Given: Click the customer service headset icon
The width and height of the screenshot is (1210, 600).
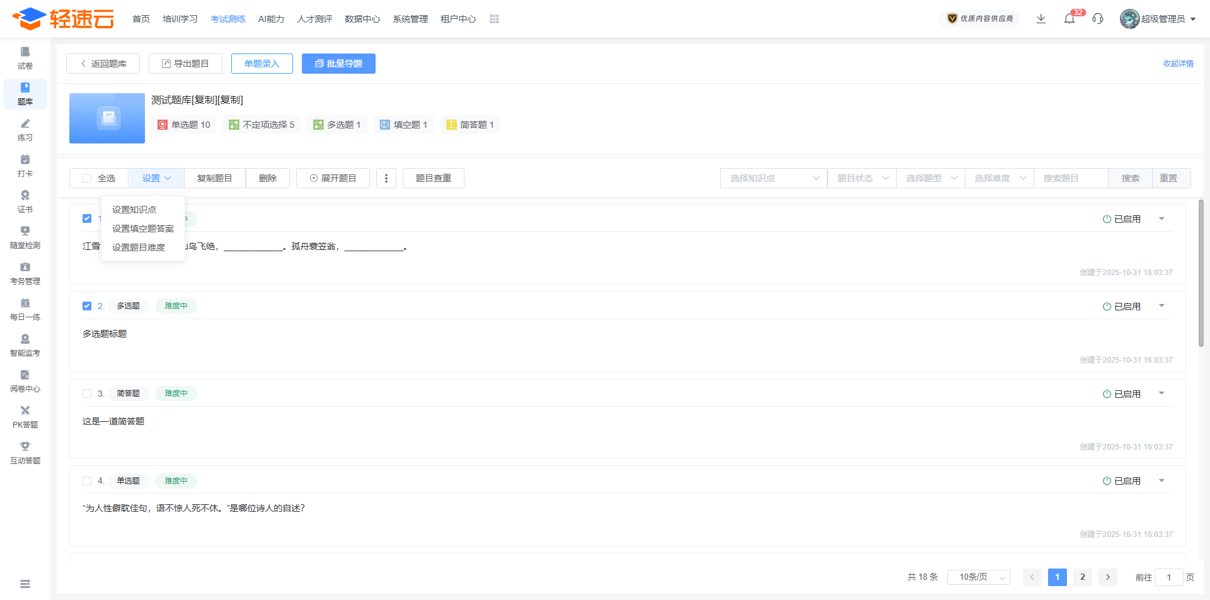Looking at the screenshot, I should click(x=1098, y=19).
